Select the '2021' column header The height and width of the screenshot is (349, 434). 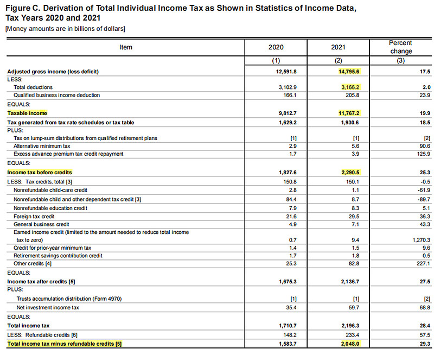[x=338, y=47]
